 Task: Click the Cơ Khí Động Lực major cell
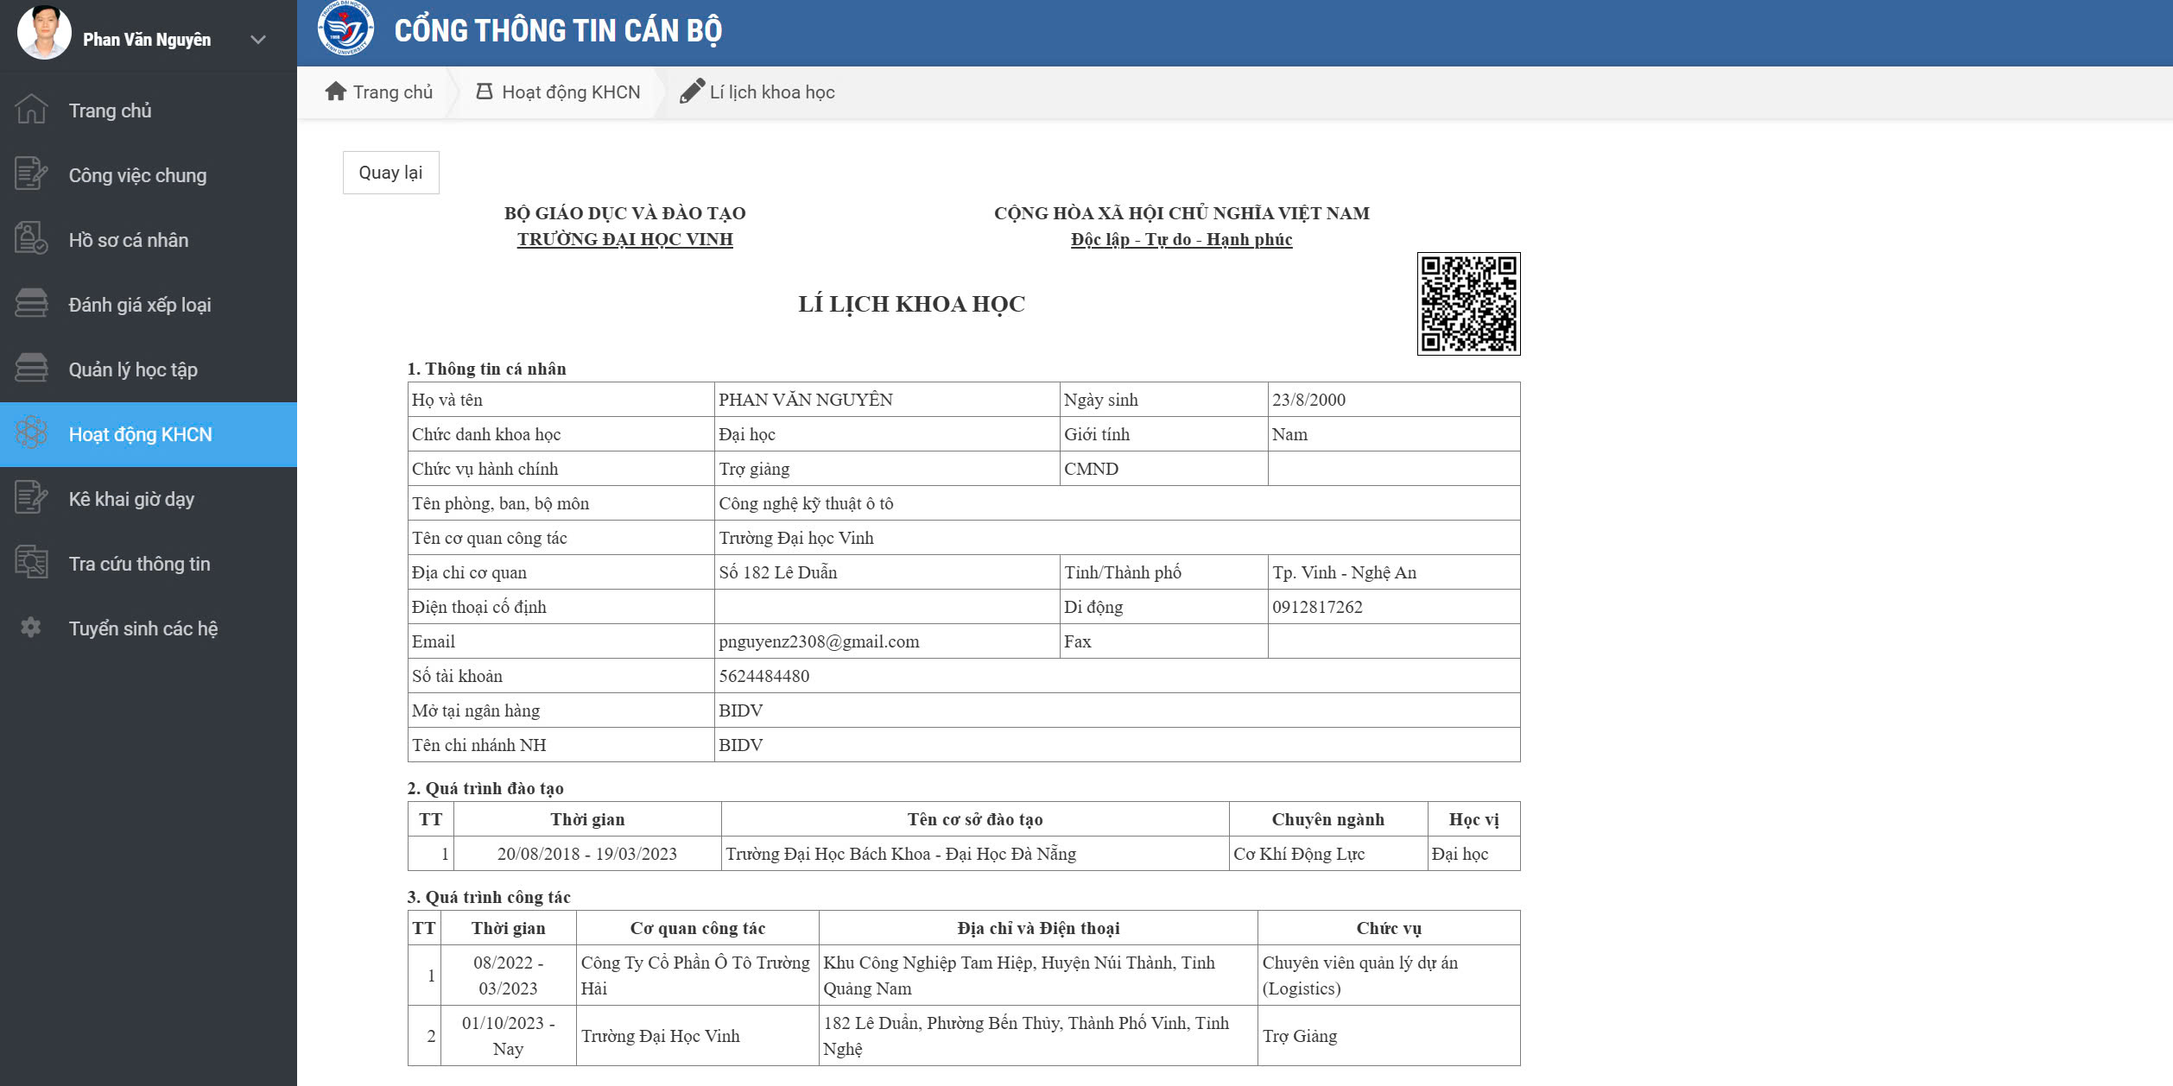[1328, 854]
